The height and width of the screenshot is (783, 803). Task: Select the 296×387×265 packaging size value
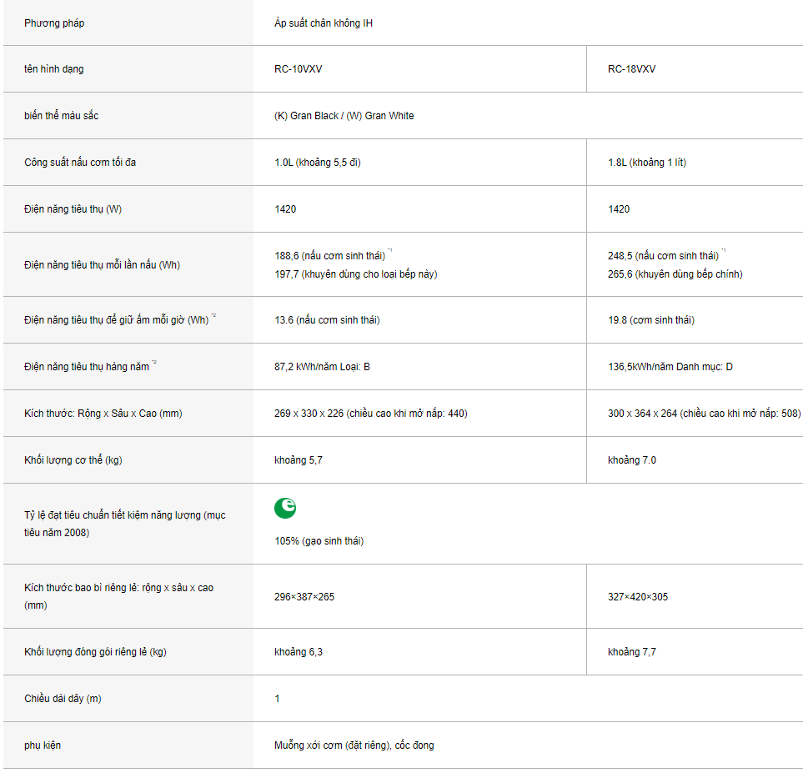point(304,597)
